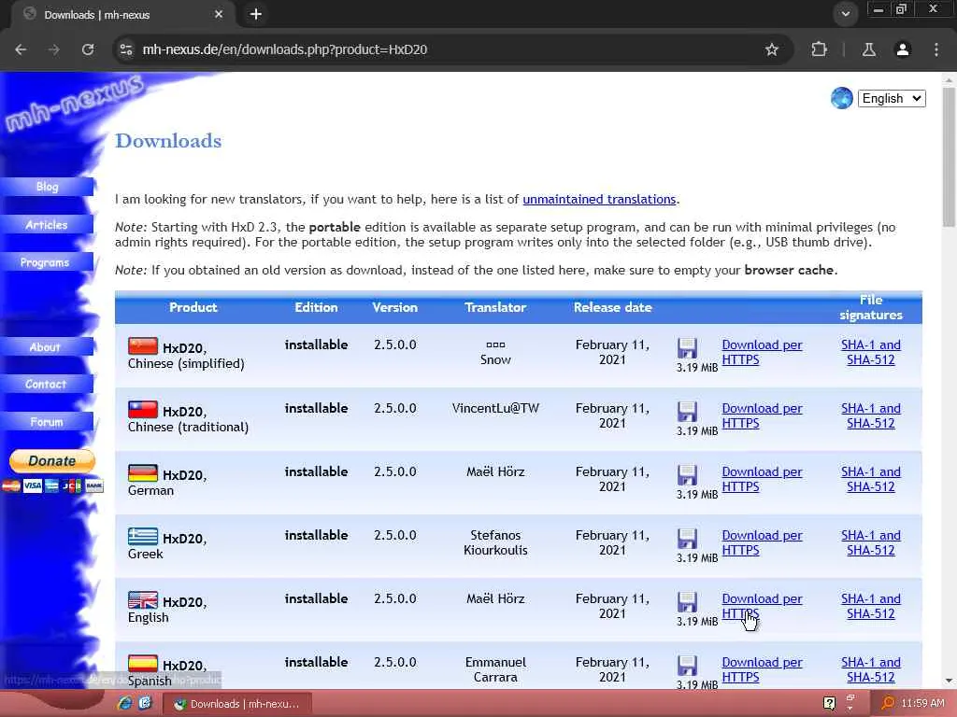Open the unmaintained translations link
The image size is (957, 717).
point(599,200)
